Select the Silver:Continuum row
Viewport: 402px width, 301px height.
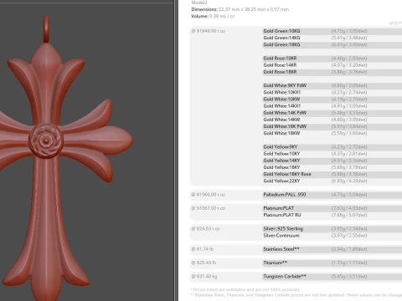pyautogui.click(x=332, y=236)
